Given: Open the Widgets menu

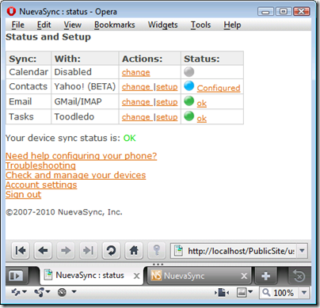Looking at the screenshot, I should [162, 25].
